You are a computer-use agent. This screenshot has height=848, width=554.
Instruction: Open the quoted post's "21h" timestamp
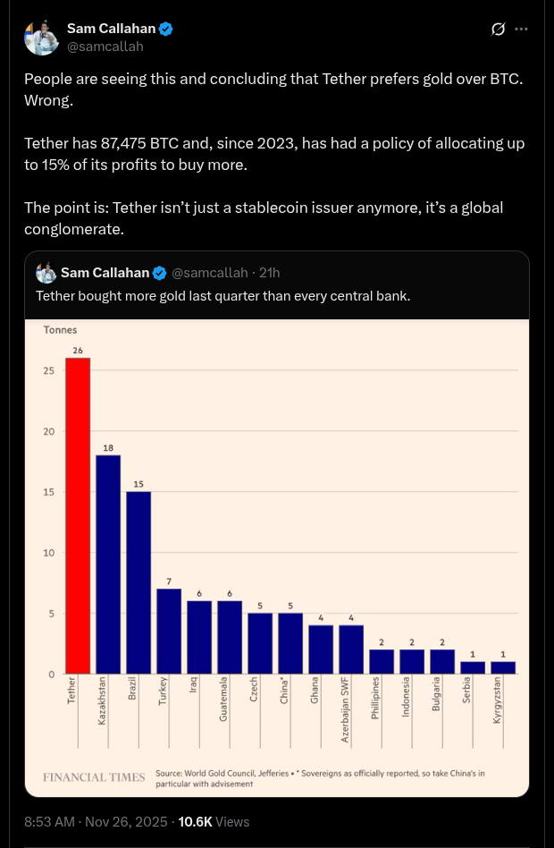[270, 273]
